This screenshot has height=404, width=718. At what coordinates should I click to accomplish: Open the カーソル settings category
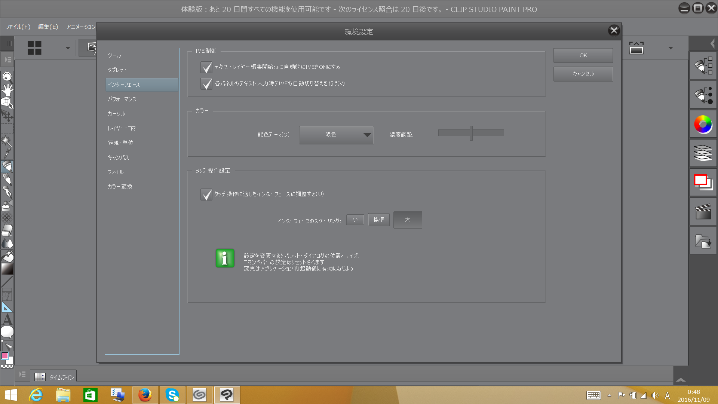coord(116,114)
